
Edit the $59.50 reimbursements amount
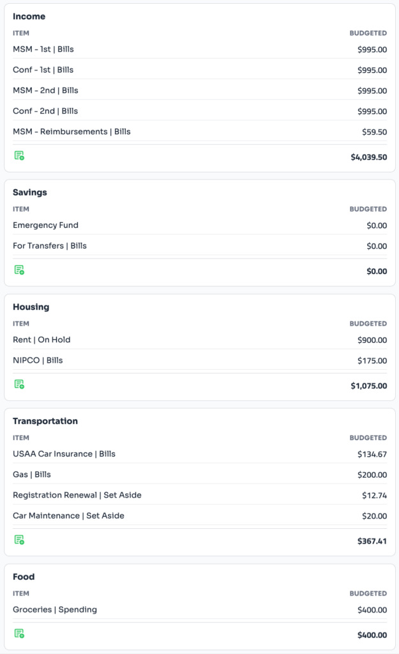click(x=374, y=132)
